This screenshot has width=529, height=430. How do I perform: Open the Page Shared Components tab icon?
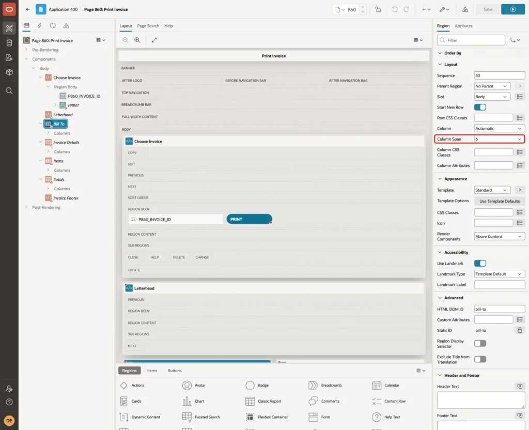pos(66,26)
